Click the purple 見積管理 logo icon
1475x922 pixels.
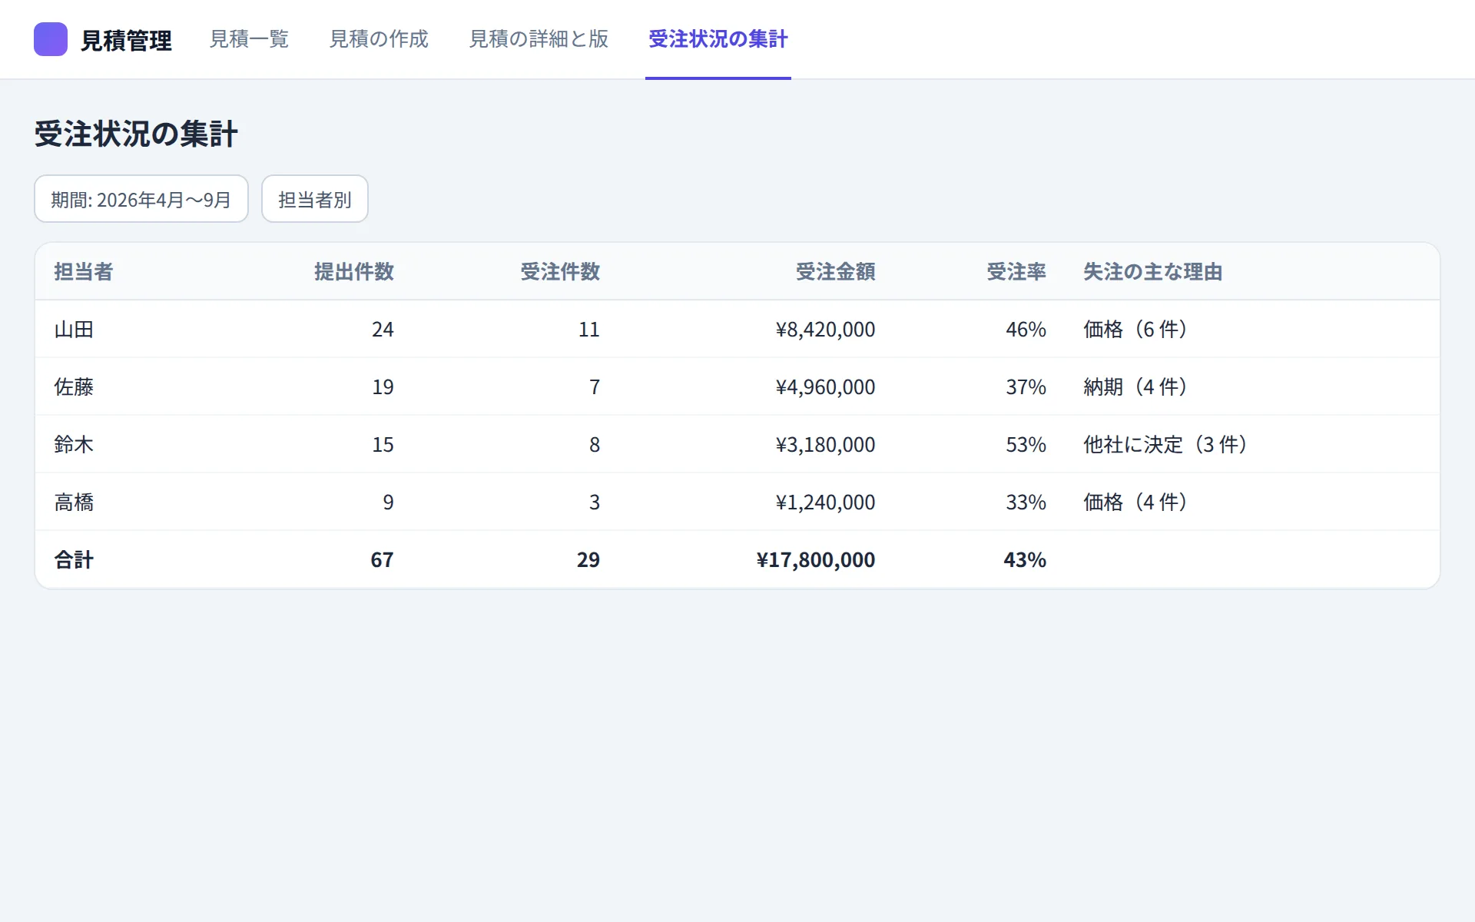[x=51, y=39]
